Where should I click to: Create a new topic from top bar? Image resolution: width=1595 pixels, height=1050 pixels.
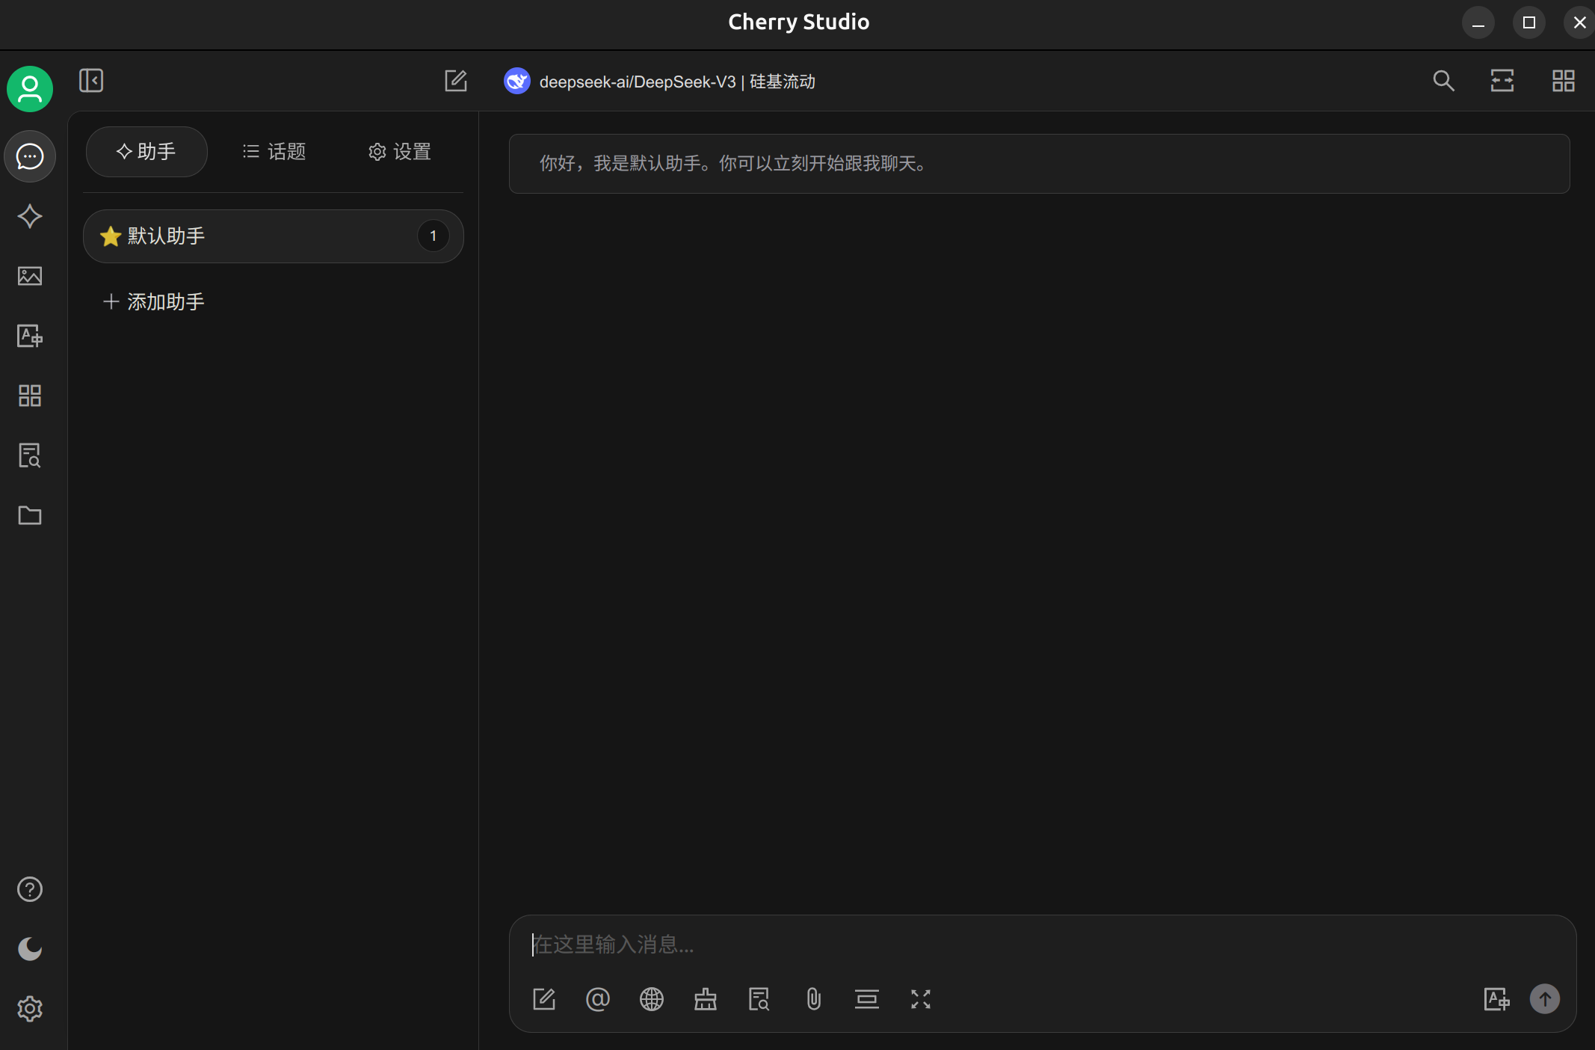click(x=456, y=81)
